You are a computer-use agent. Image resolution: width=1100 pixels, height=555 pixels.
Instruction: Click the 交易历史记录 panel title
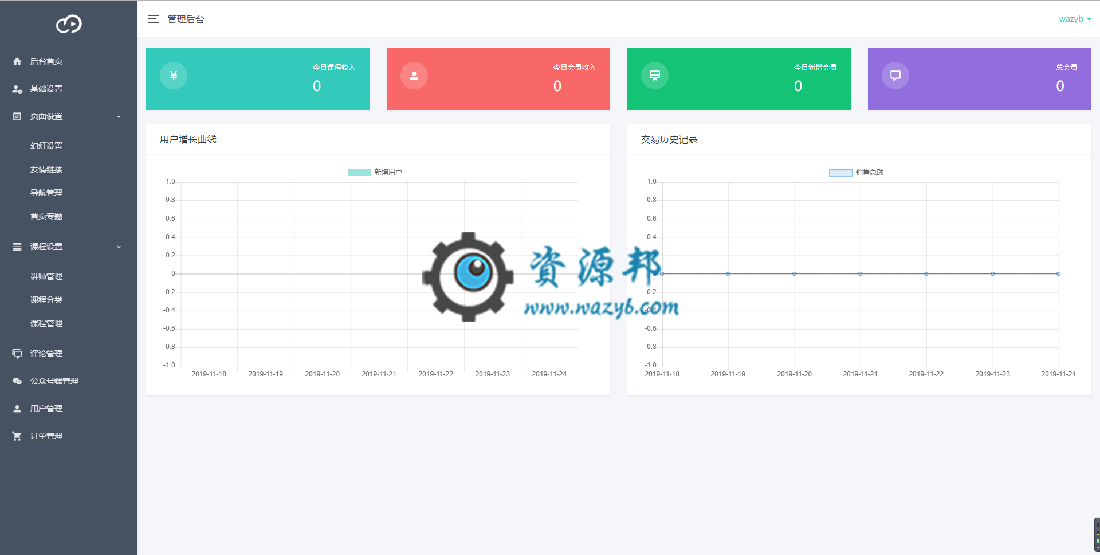[x=669, y=140]
